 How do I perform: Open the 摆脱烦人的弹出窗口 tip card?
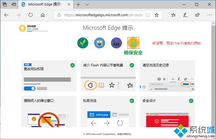point(49,111)
